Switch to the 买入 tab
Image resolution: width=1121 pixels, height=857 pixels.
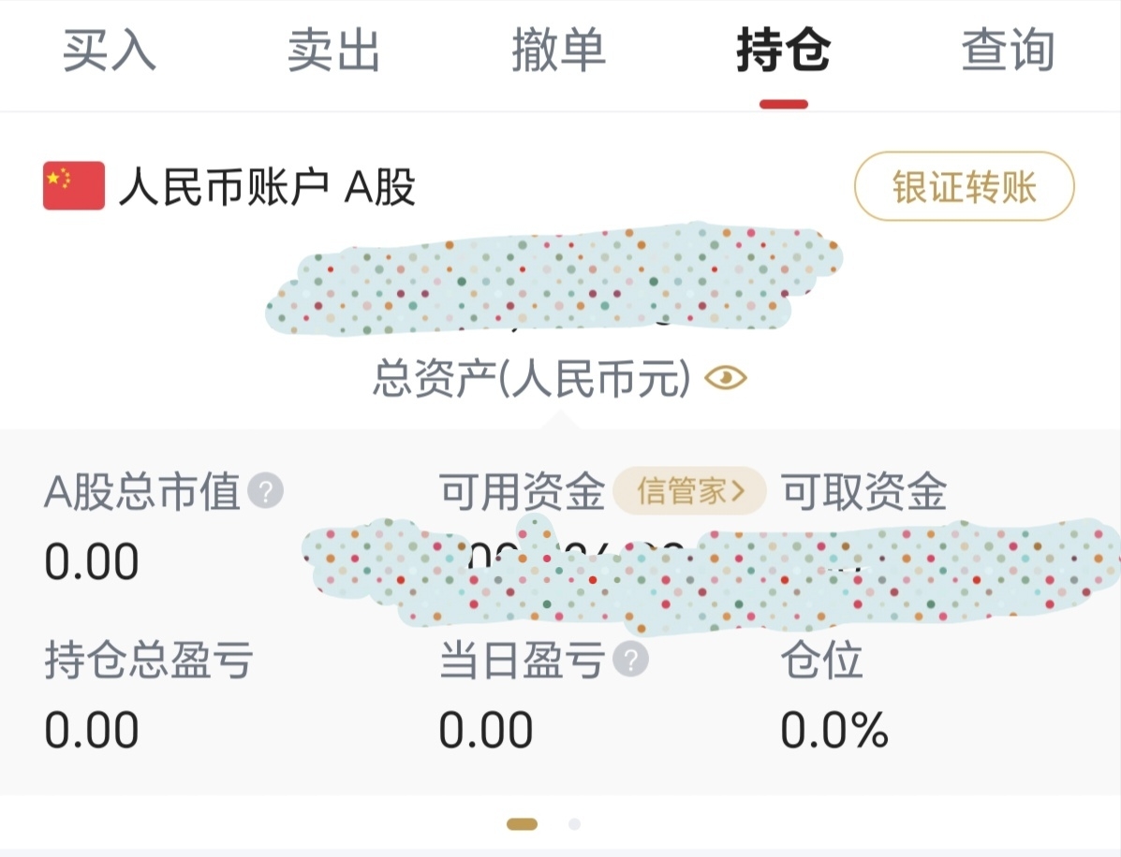[x=109, y=50]
